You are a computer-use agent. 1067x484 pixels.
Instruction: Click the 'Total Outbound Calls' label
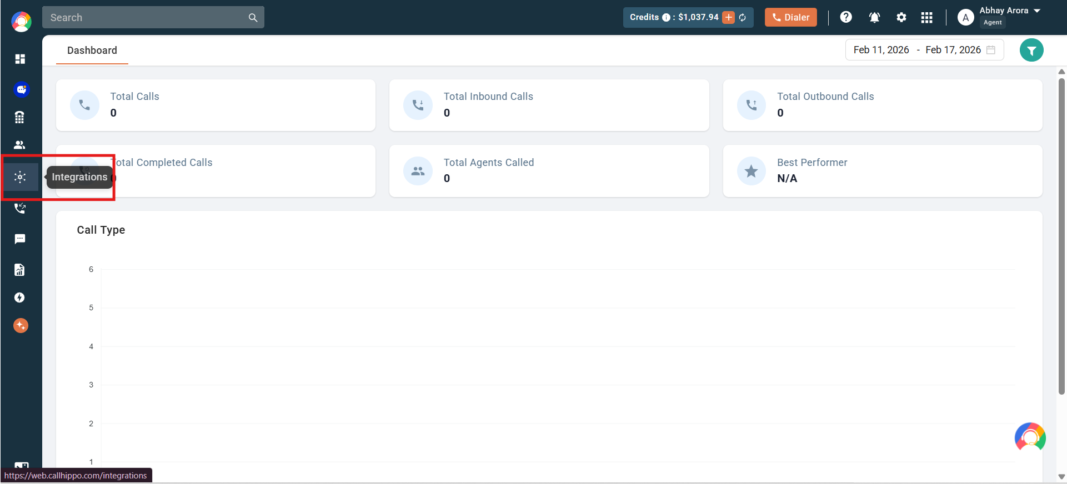825,97
